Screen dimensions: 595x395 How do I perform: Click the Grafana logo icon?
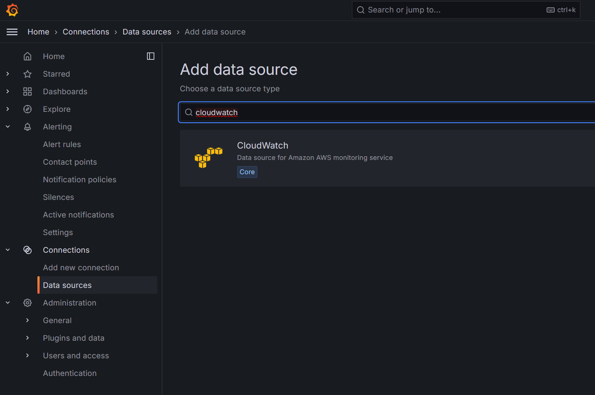click(12, 10)
